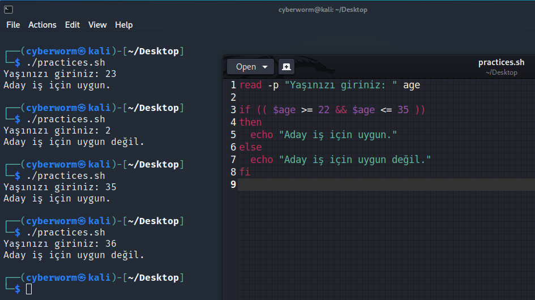Open the Help menu
The height and width of the screenshot is (300, 535).
pos(123,25)
